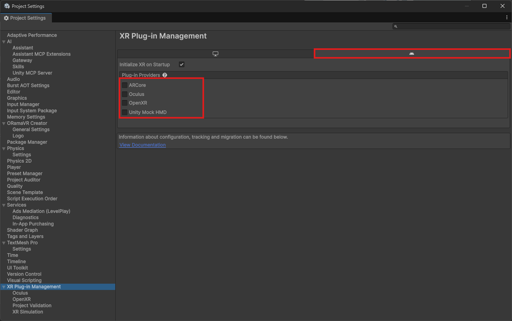Enable the ARCore plug-in provider
The height and width of the screenshot is (321, 512).
pyautogui.click(x=125, y=85)
